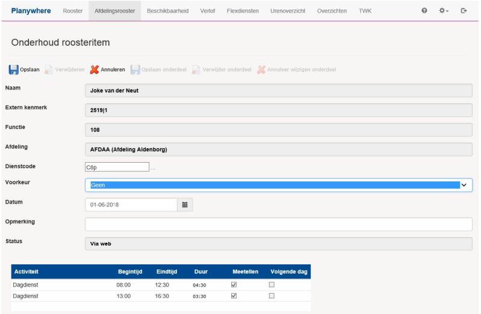Open the settings gear menu
This screenshot has width=481, height=314.
[x=444, y=11]
